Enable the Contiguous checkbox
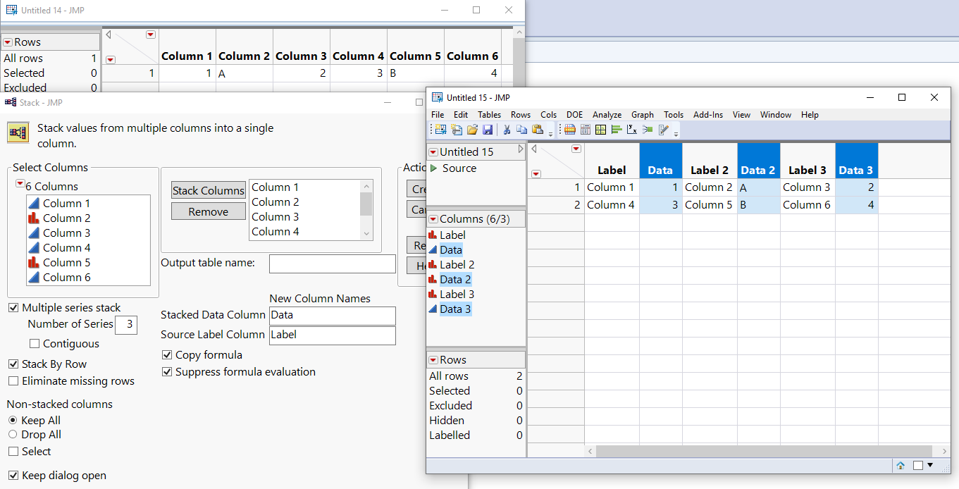 click(35, 344)
